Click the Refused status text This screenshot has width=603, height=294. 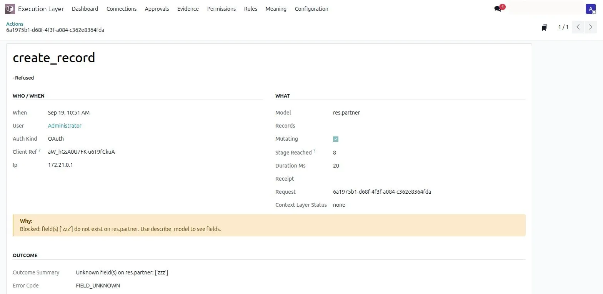click(23, 78)
